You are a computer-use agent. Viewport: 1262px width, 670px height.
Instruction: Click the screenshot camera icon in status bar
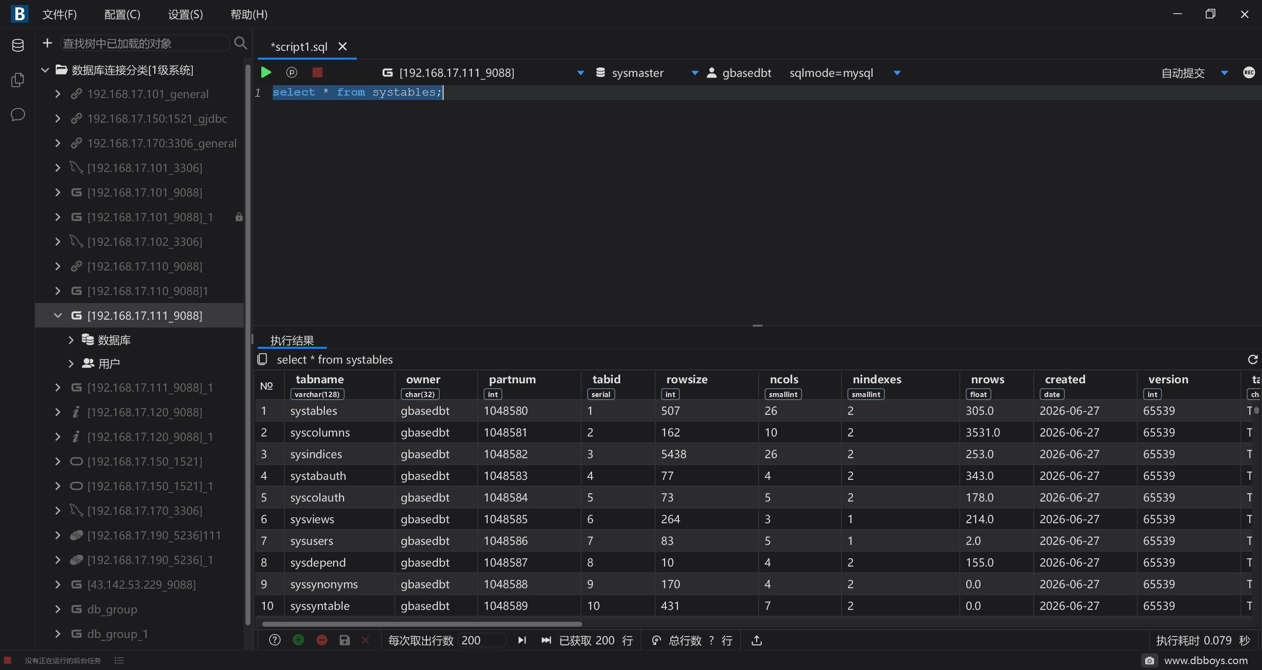[1149, 661]
